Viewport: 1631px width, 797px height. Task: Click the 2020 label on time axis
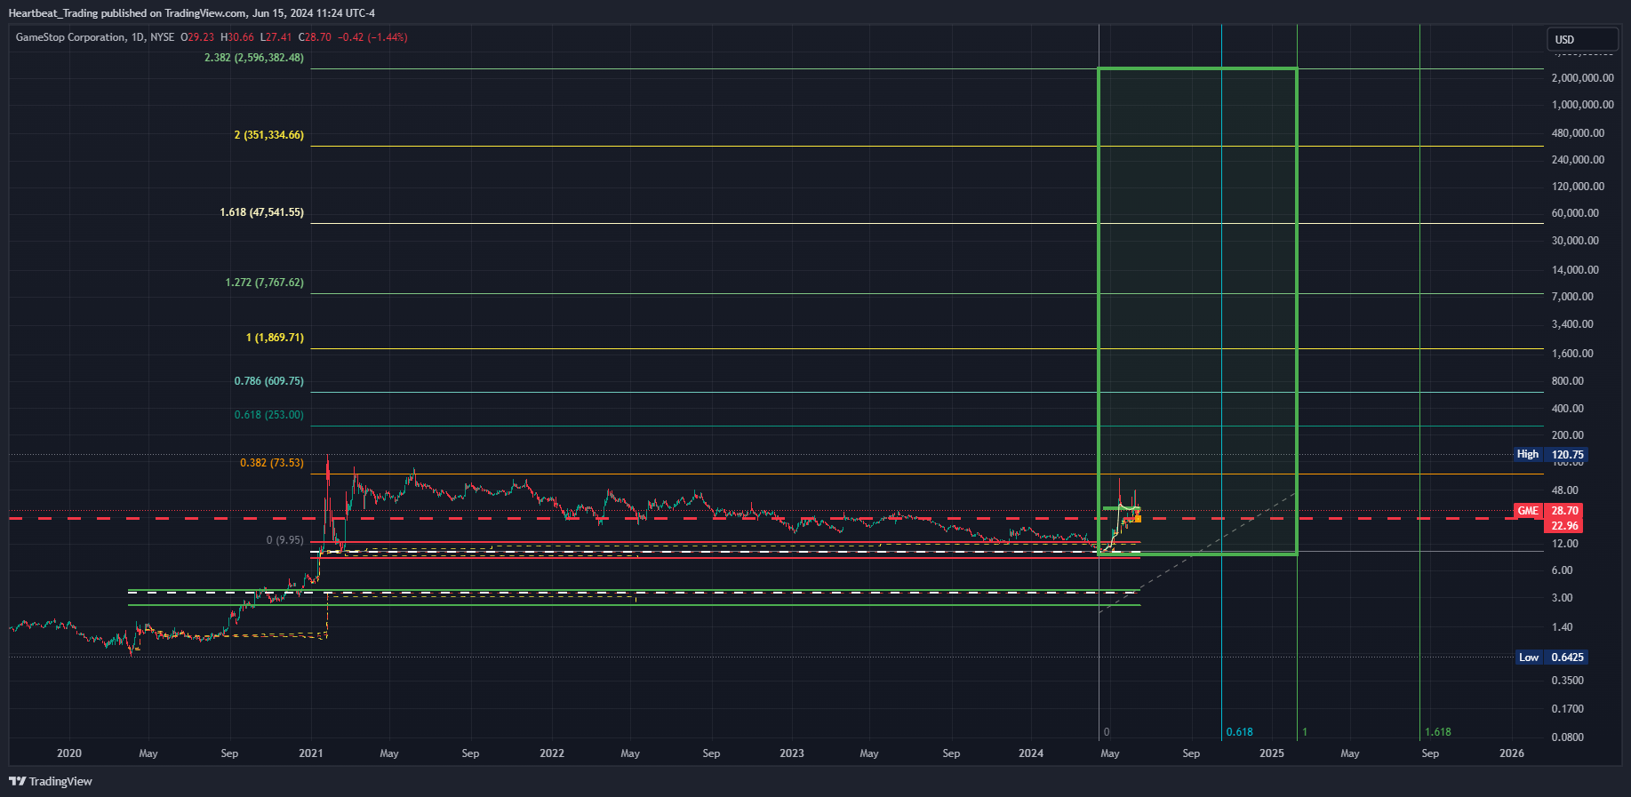(x=68, y=753)
